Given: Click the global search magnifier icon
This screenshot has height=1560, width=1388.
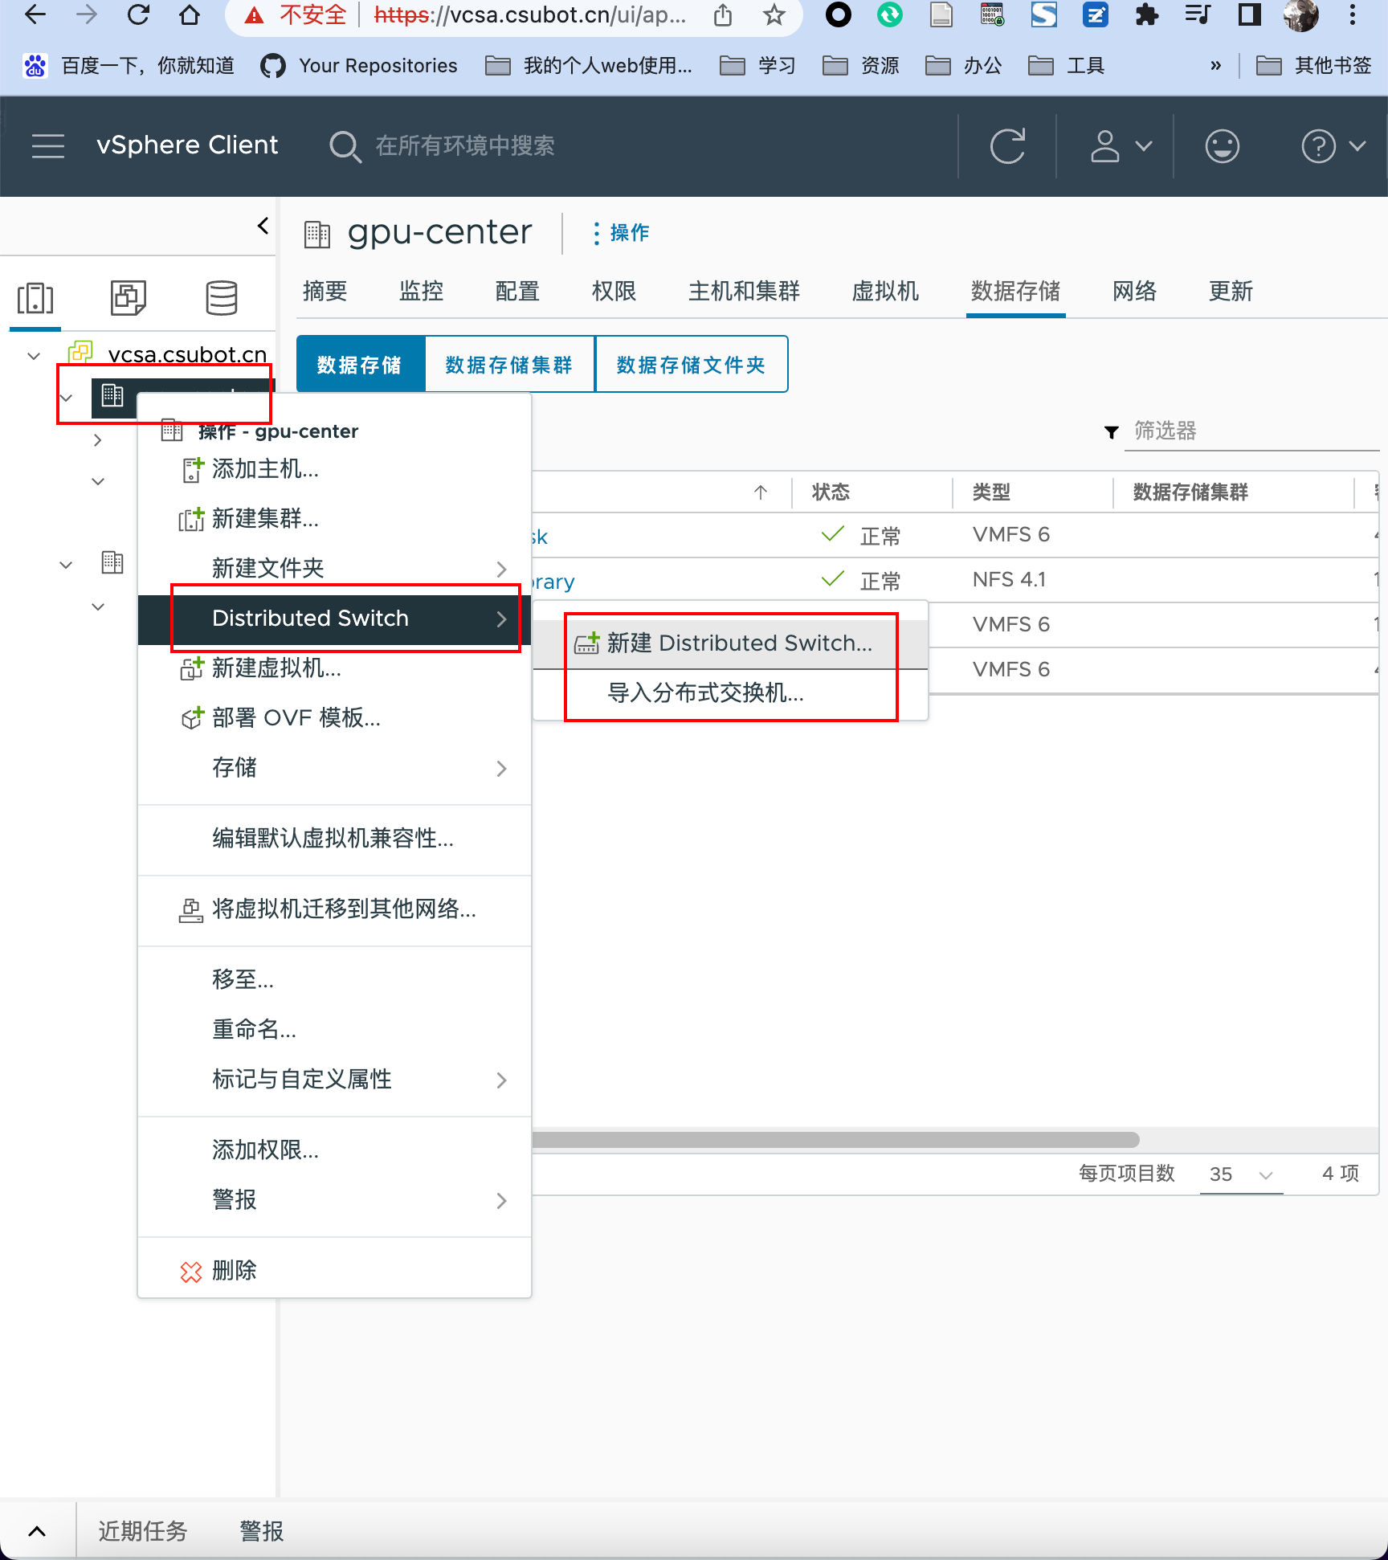Looking at the screenshot, I should point(345,146).
